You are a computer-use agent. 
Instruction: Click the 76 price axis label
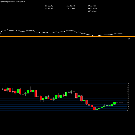pos(128,83)
